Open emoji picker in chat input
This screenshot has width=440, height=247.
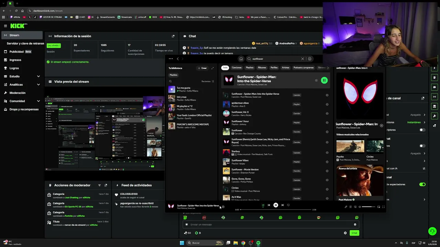[x=355, y=224]
